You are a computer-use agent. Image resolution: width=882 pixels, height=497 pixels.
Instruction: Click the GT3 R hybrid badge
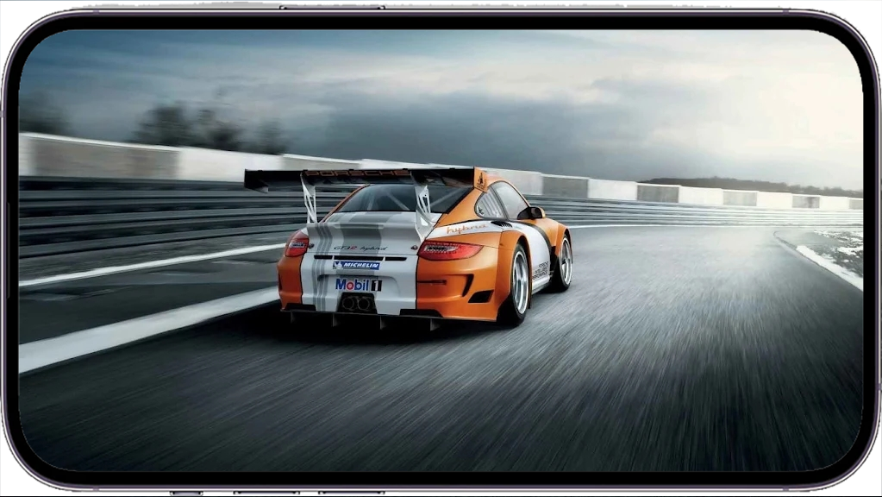pyautogui.click(x=360, y=248)
